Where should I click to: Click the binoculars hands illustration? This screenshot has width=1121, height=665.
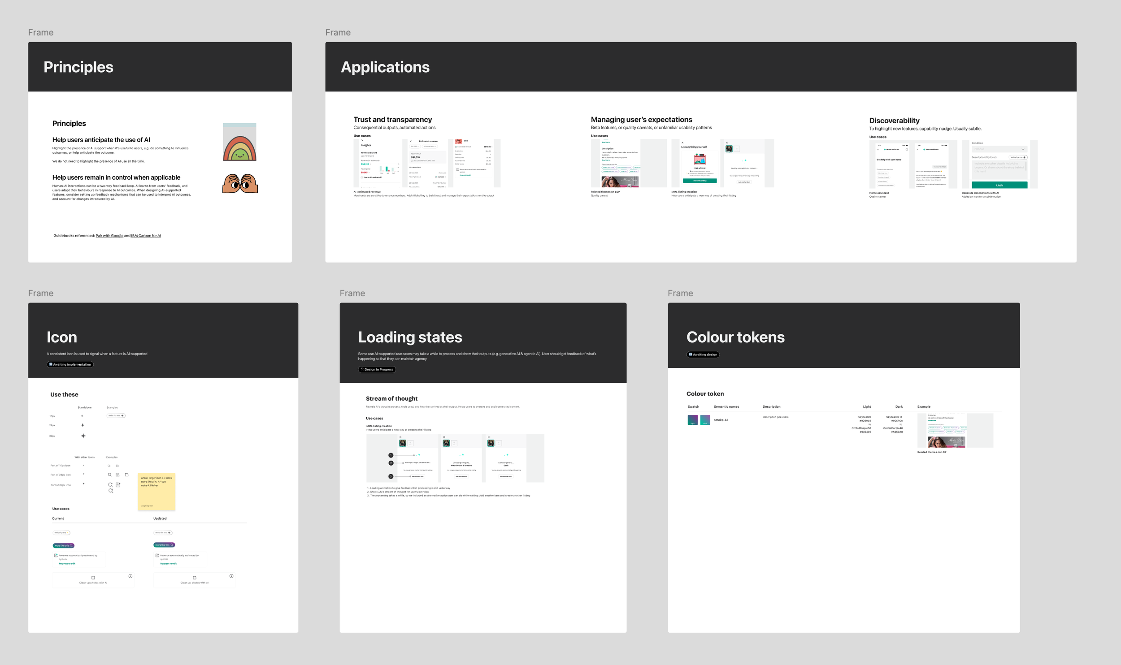pyautogui.click(x=240, y=184)
